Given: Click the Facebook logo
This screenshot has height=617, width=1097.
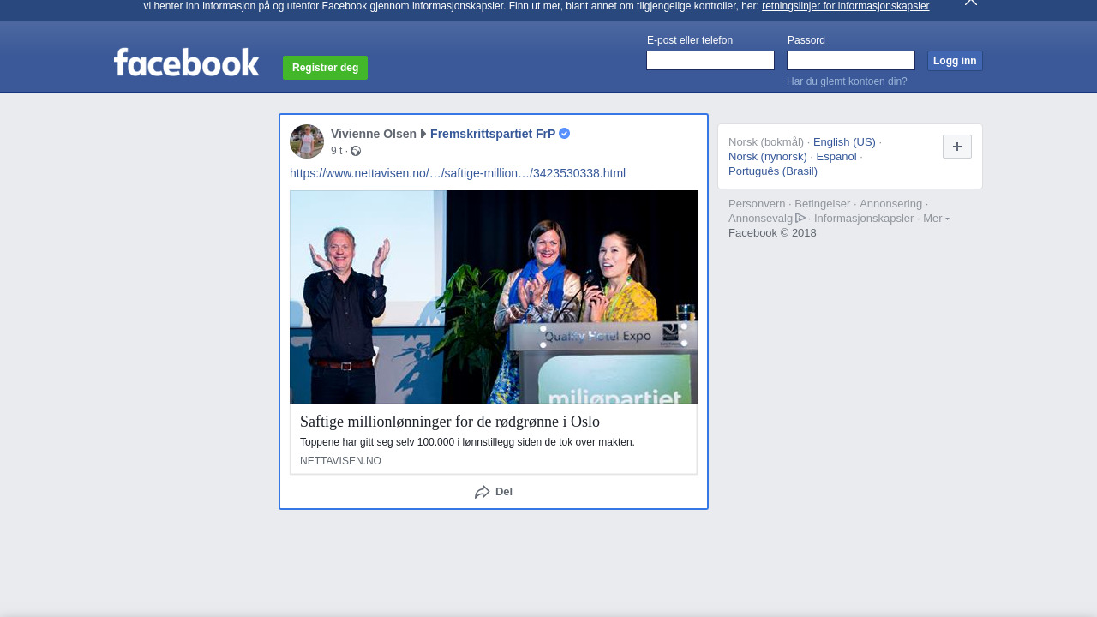Looking at the screenshot, I should (x=186, y=63).
